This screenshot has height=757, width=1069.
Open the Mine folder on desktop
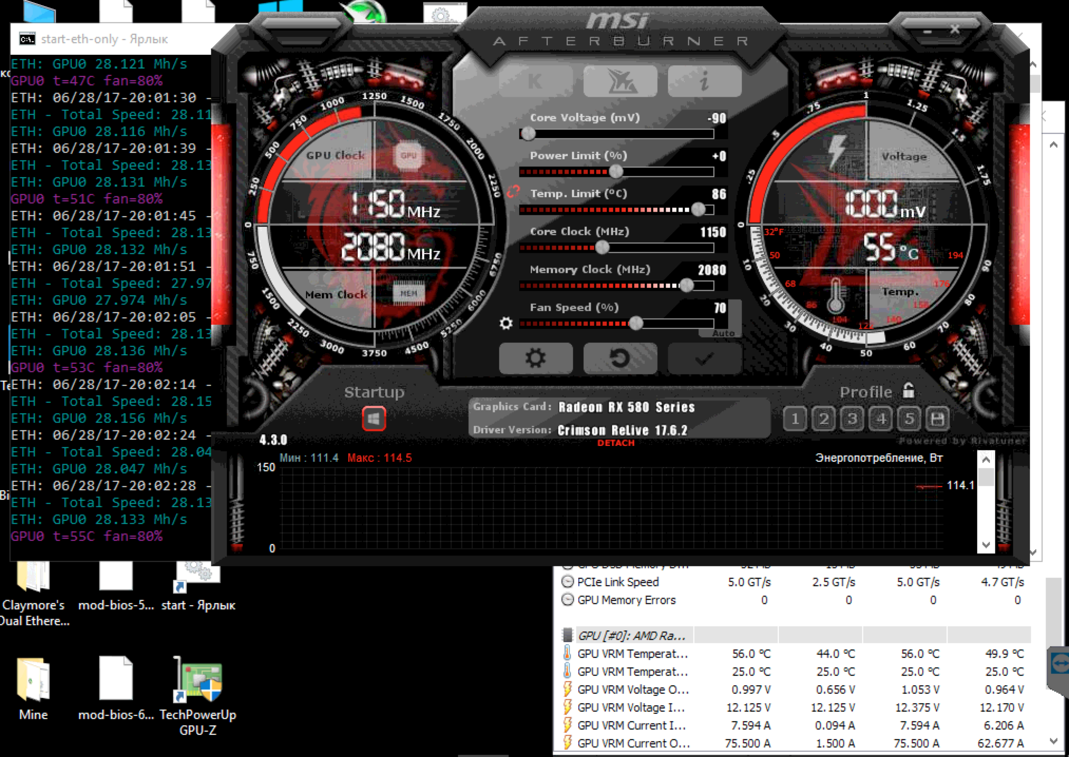33,688
